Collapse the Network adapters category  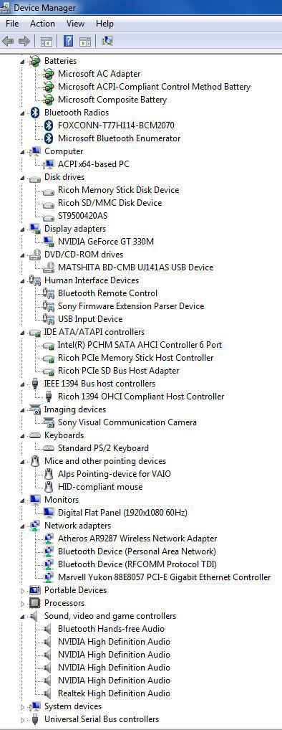point(22,526)
